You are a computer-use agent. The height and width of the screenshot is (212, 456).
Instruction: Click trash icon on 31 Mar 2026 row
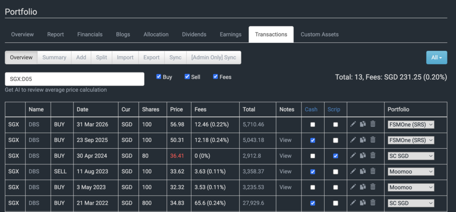[373, 124]
